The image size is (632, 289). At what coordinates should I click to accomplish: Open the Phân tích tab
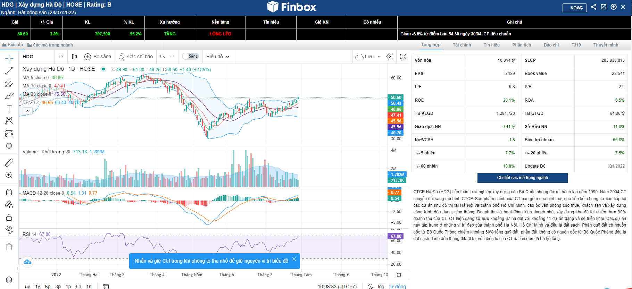tap(522, 45)
